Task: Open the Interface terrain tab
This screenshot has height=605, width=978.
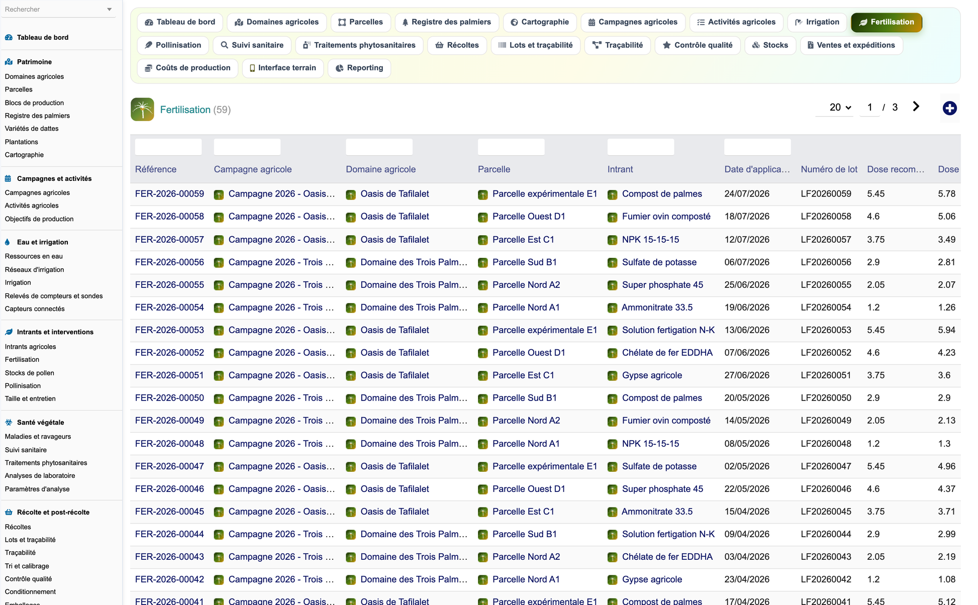Action: click(282, 68)
